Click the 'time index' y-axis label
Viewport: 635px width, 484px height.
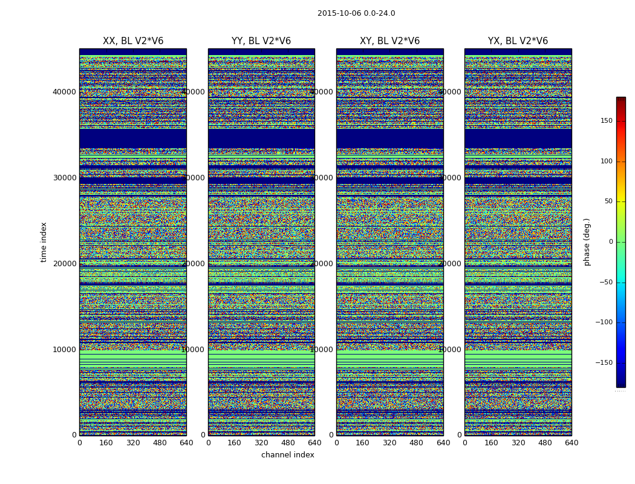(44, 242)
